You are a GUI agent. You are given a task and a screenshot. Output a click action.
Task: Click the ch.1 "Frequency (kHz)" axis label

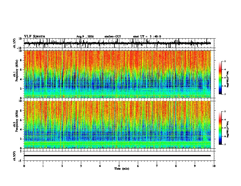[17, 71]
